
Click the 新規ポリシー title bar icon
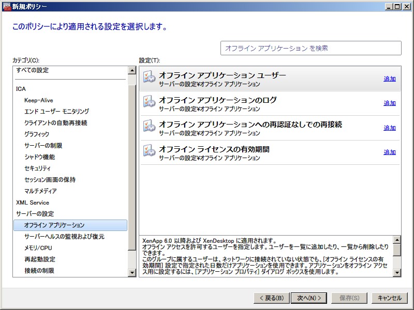tap(7, 7)
